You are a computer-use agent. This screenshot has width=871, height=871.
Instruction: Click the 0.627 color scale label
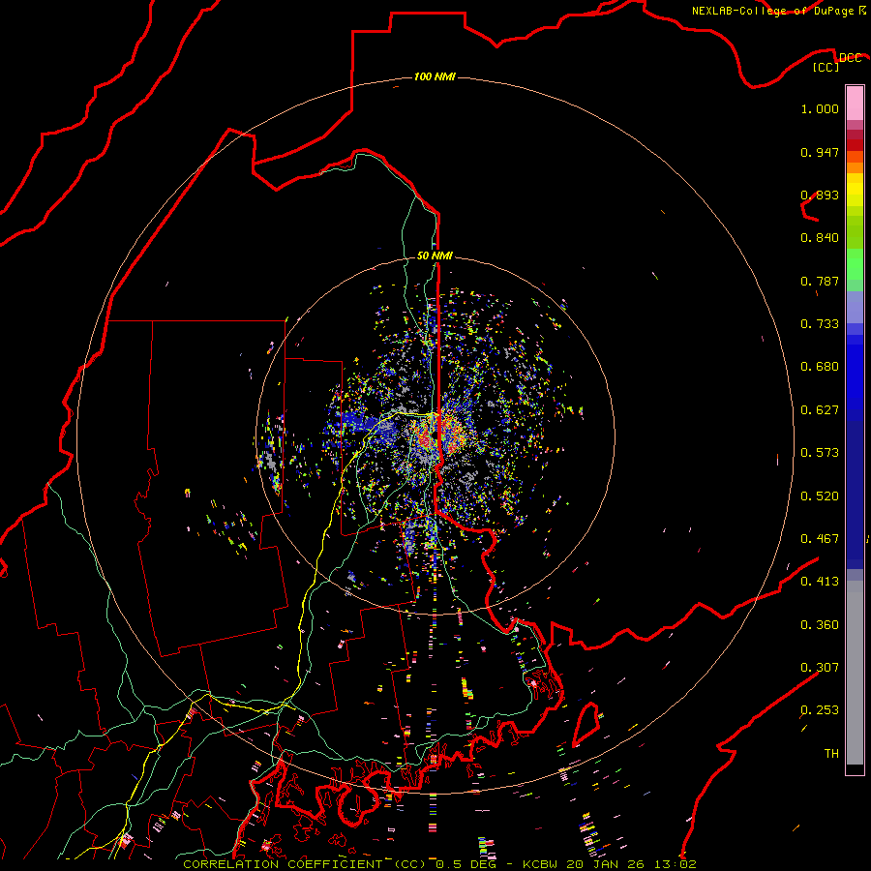point(820,410)
